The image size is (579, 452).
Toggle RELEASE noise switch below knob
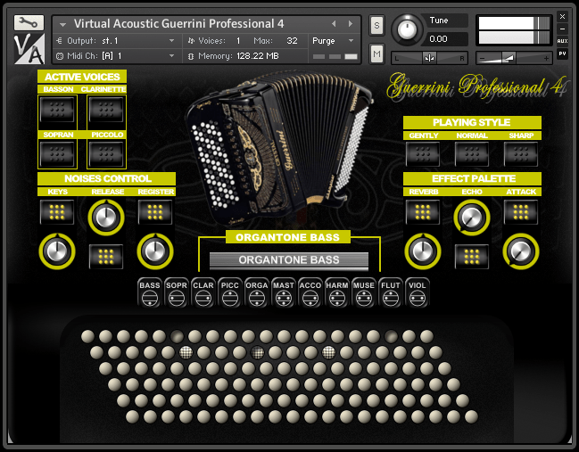coord(106,257)
